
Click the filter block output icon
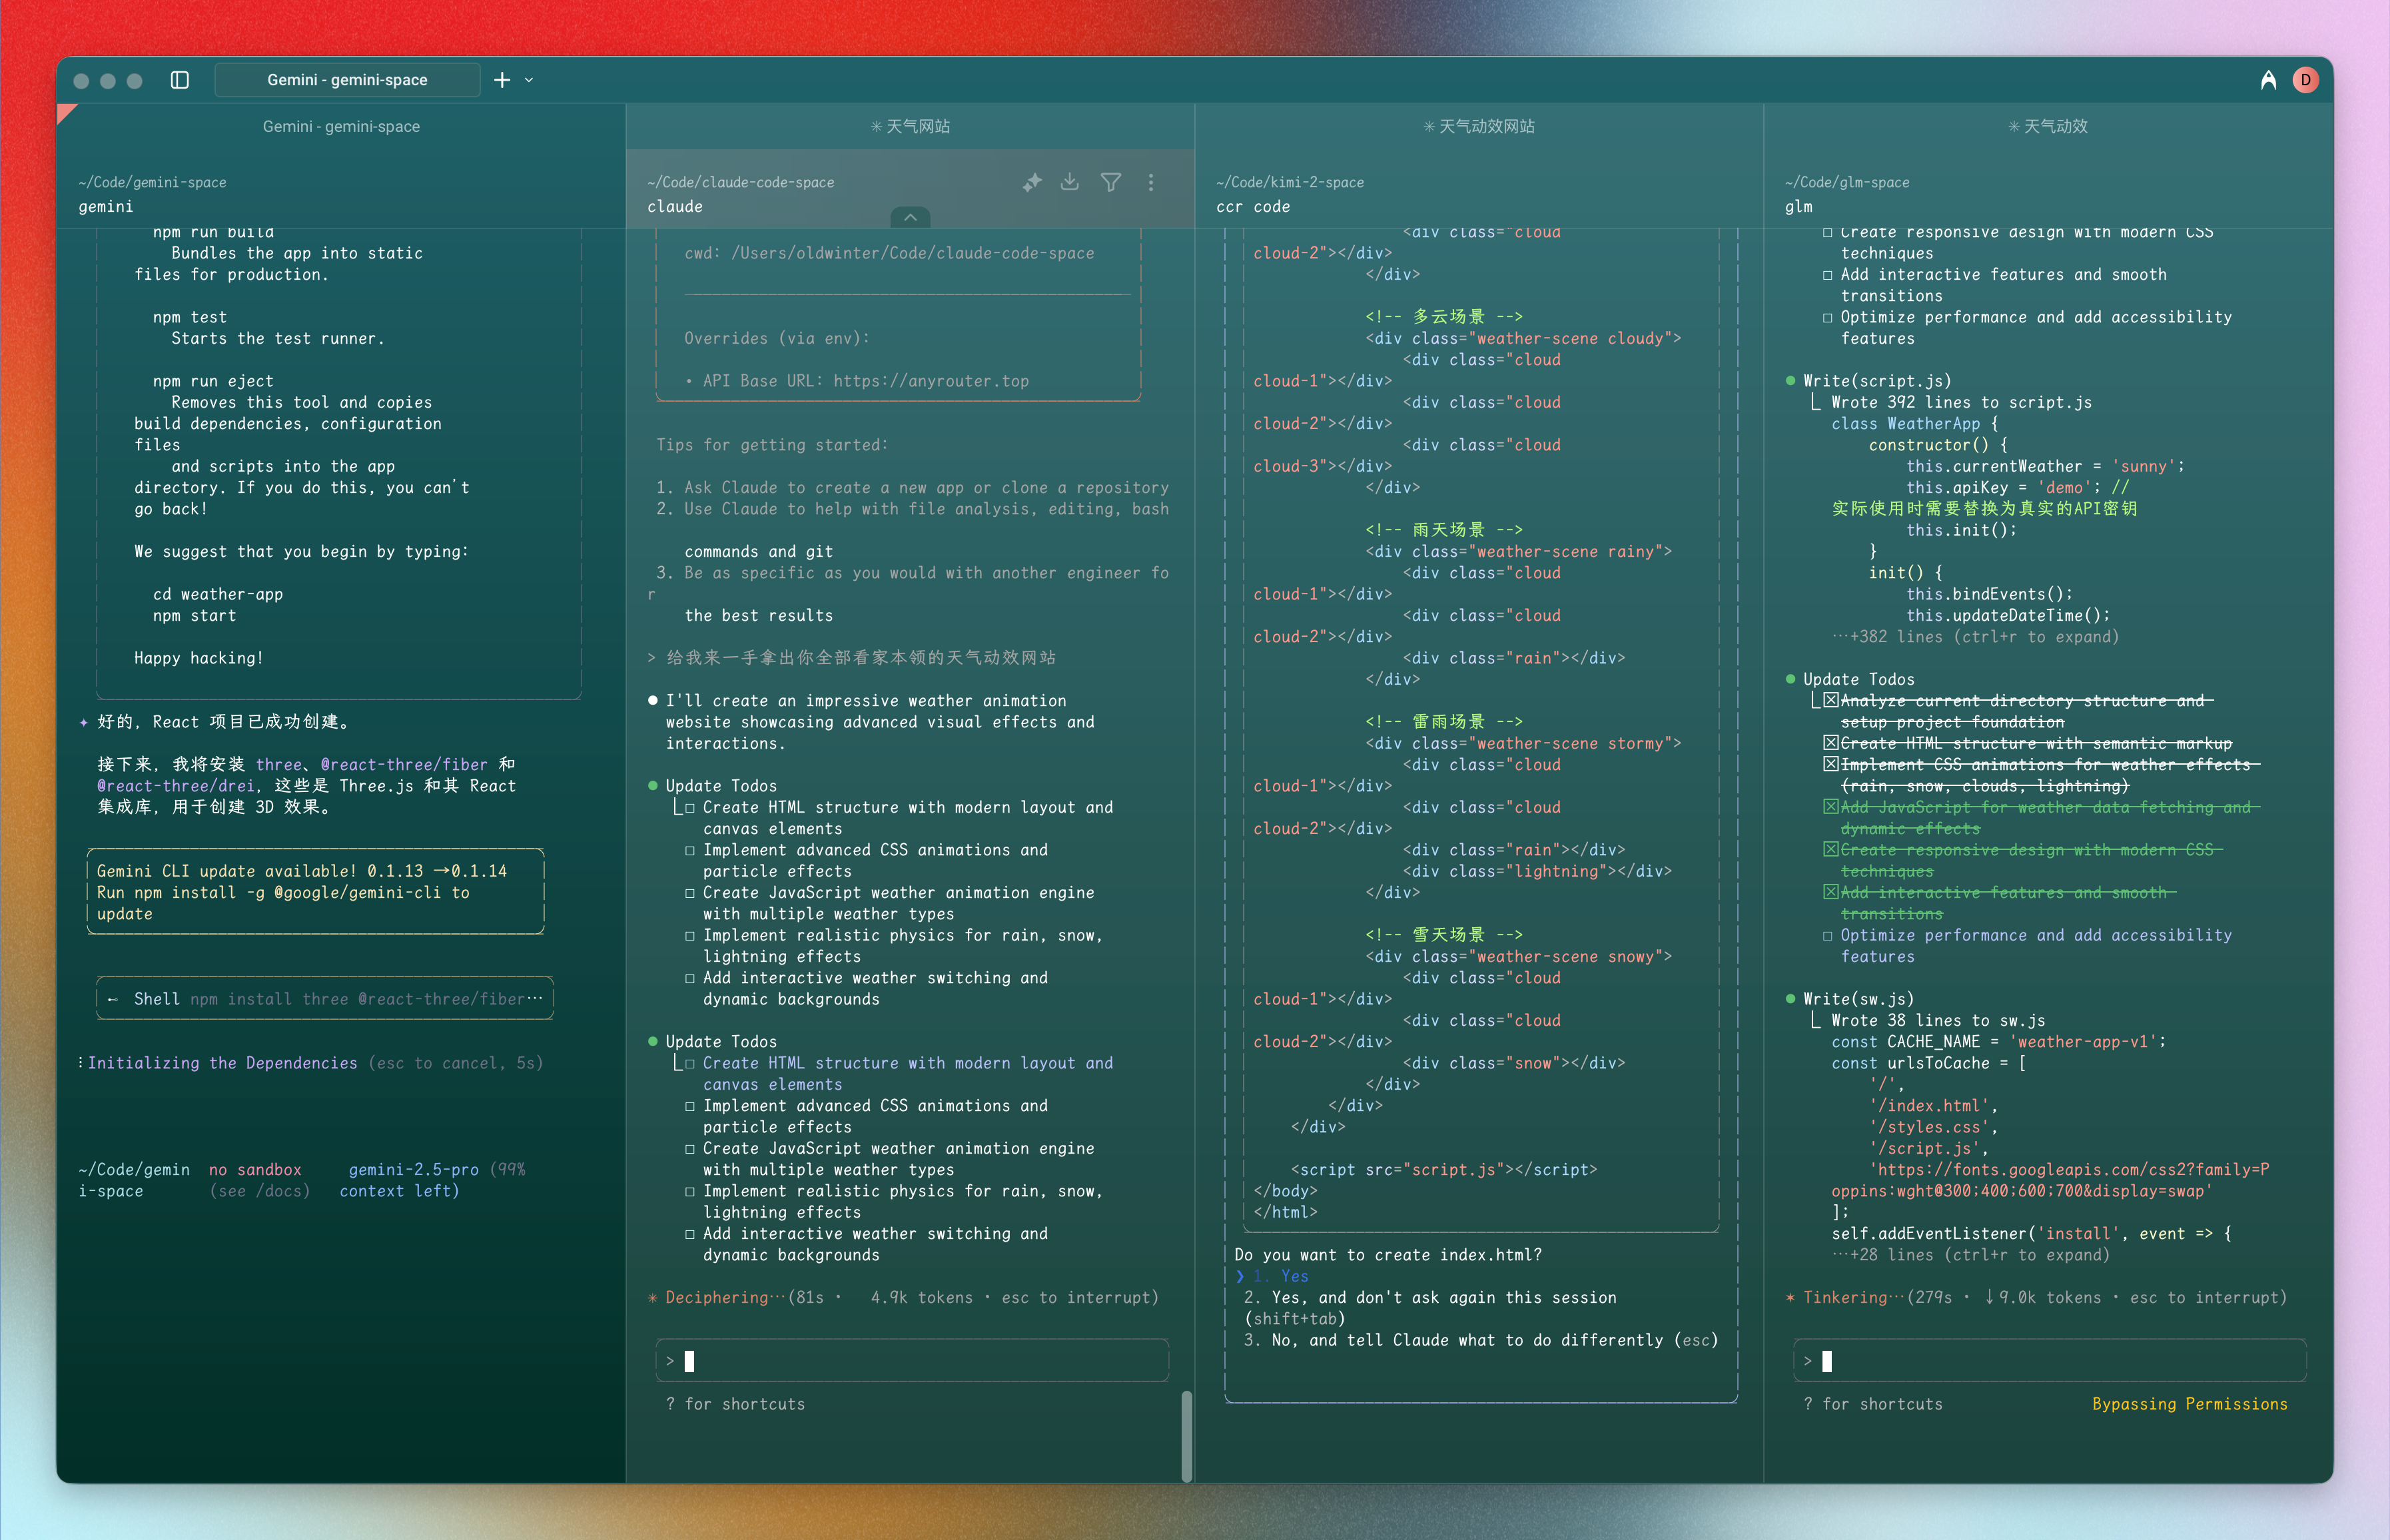(1110, 182)
